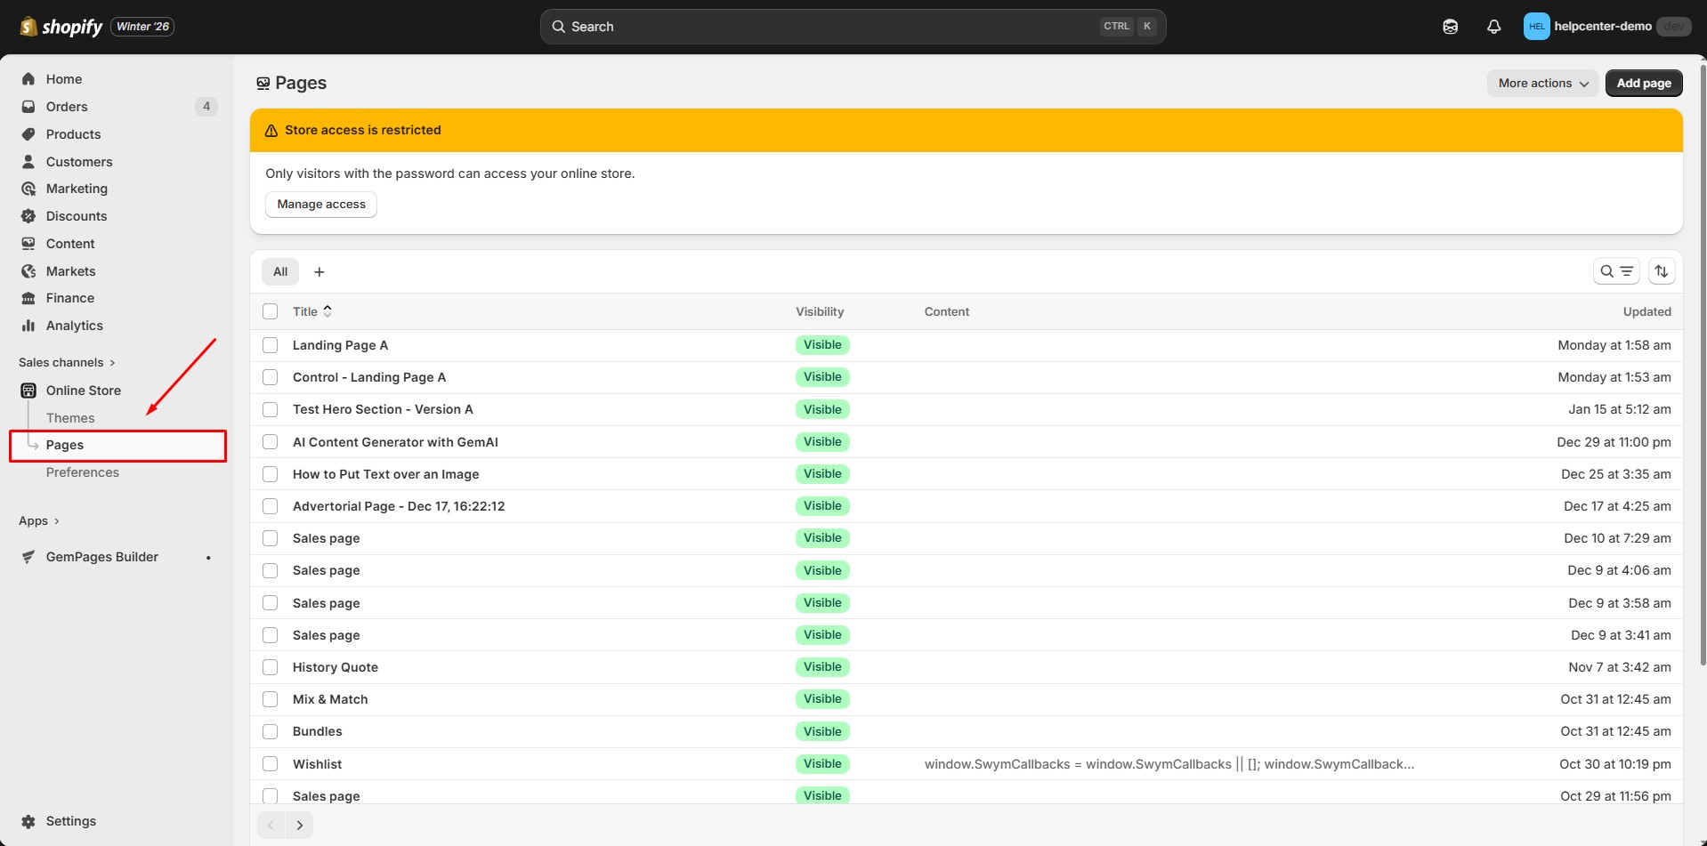Expand the Sales channels section
Image resolution: width=1707 pixels, height=846 pixels.
click(67, 362)
